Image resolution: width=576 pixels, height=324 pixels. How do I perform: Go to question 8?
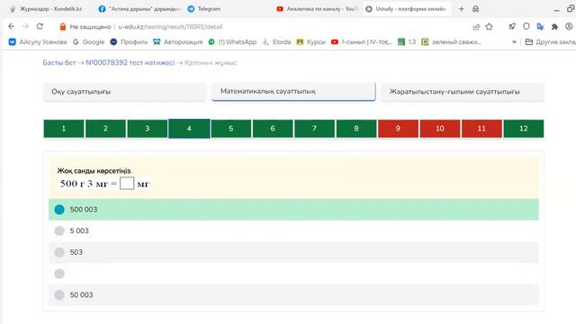click(x=356, y=129)
